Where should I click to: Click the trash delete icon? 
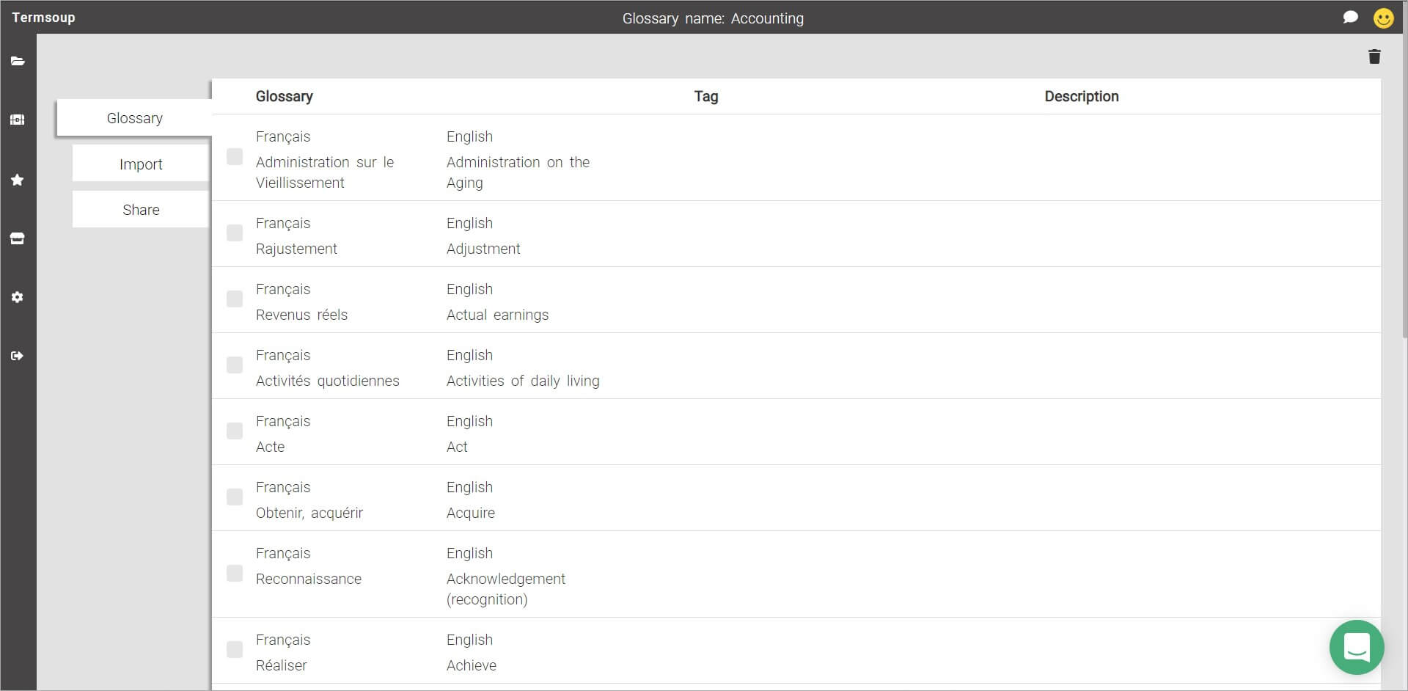[x=1374, y=56]
